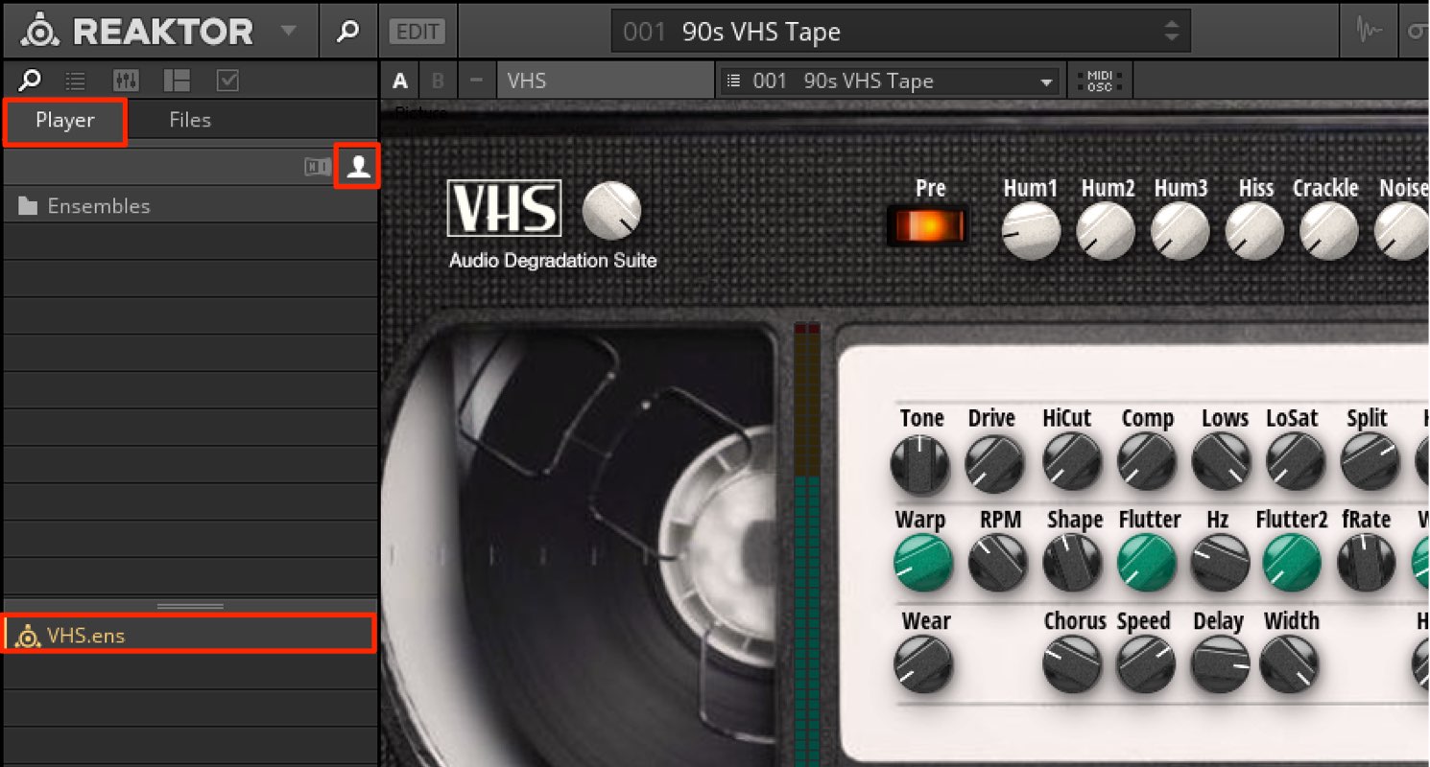Toggle the green Flutter2 button
The width and height of the screenshot is (1430, 767).
(1292, 563)
